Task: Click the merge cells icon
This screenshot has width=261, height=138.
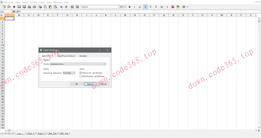Action: pyautogui.click(x=162, y=7)
